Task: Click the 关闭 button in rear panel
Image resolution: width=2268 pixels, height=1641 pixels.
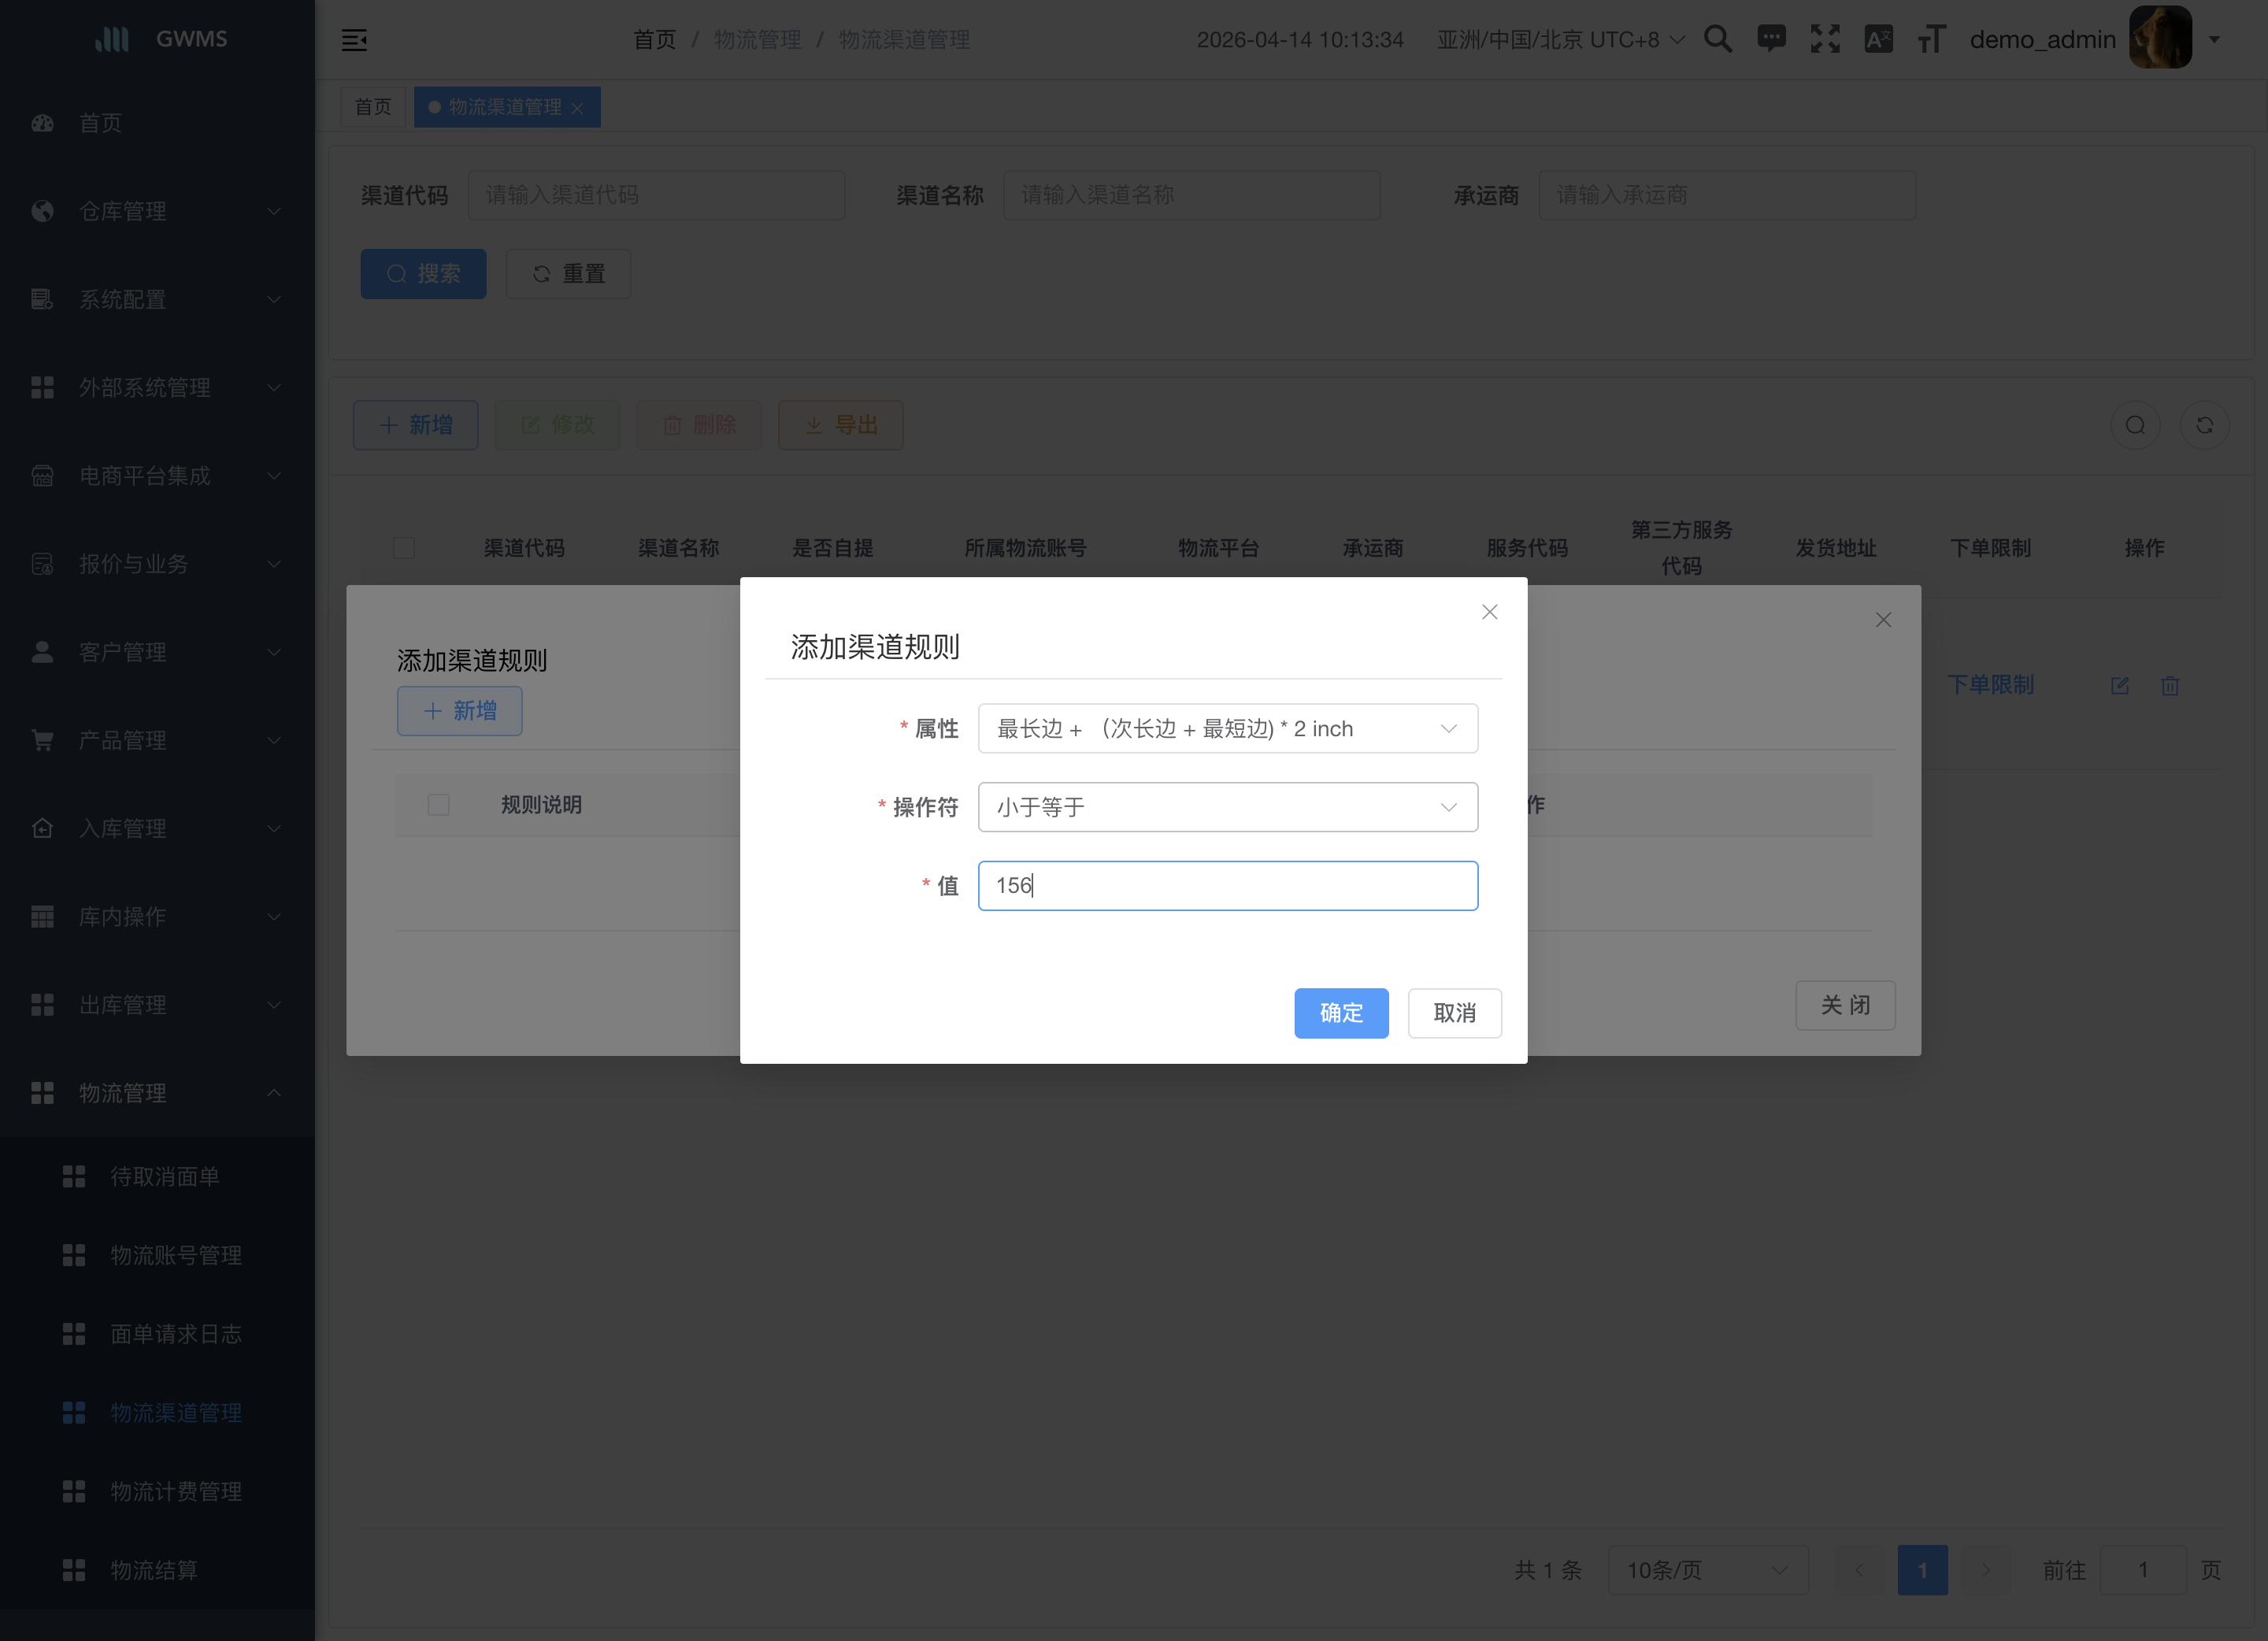Action: click(x=1846, y=1005)
